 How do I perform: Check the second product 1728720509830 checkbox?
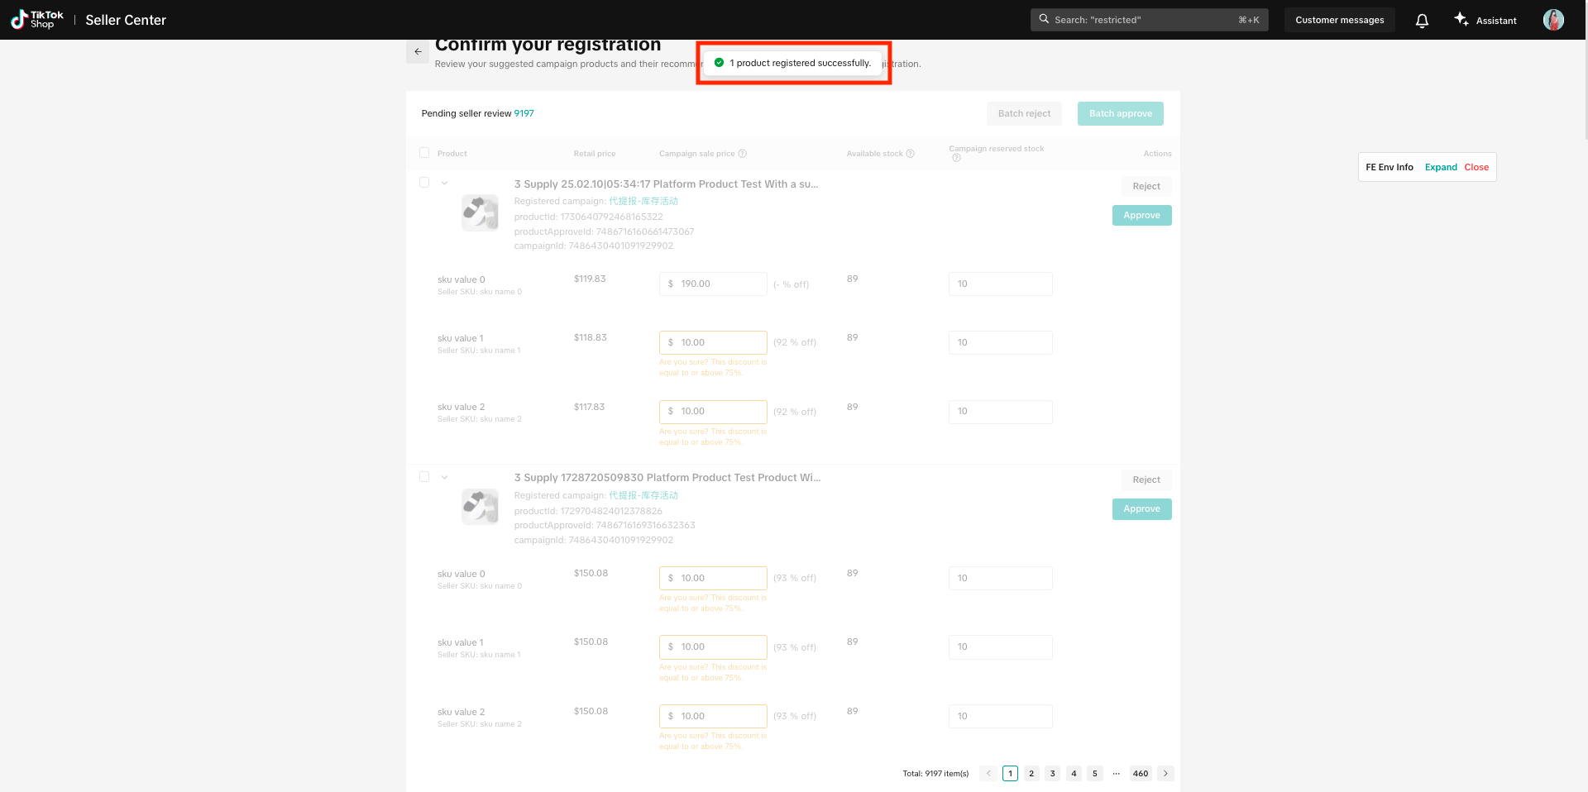(424, 477)
